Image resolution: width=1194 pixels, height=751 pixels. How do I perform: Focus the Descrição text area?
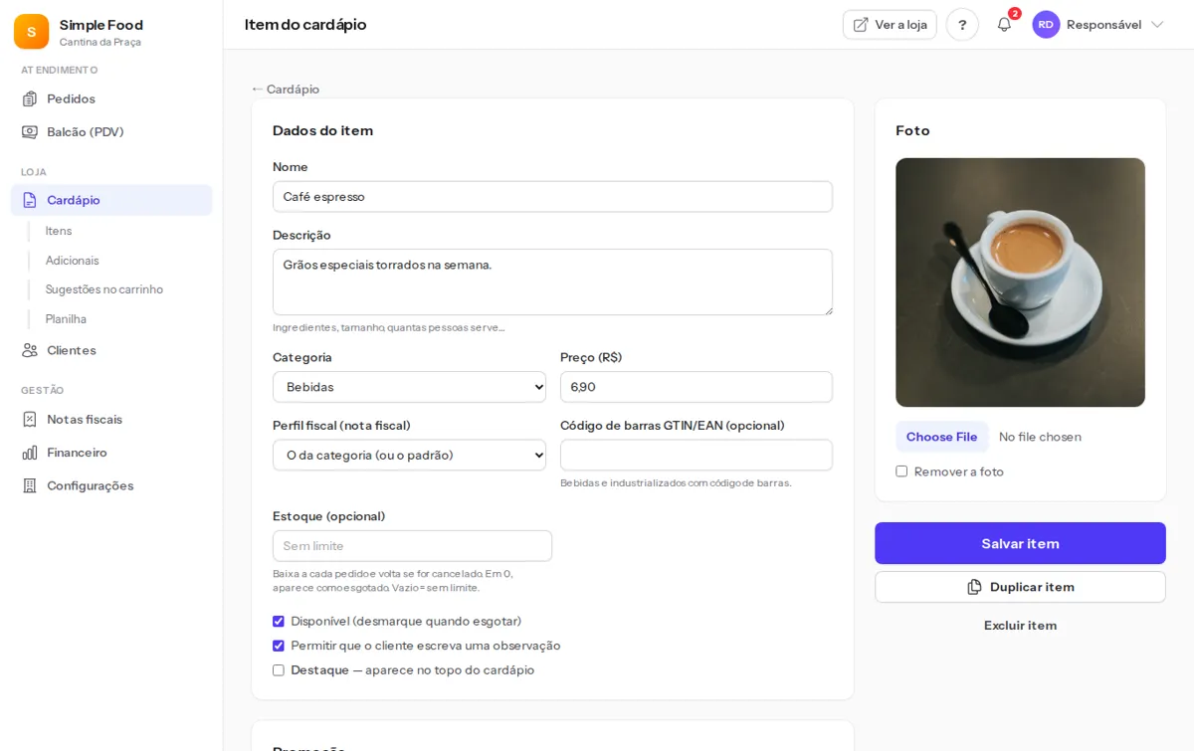(x=552, y=282)
